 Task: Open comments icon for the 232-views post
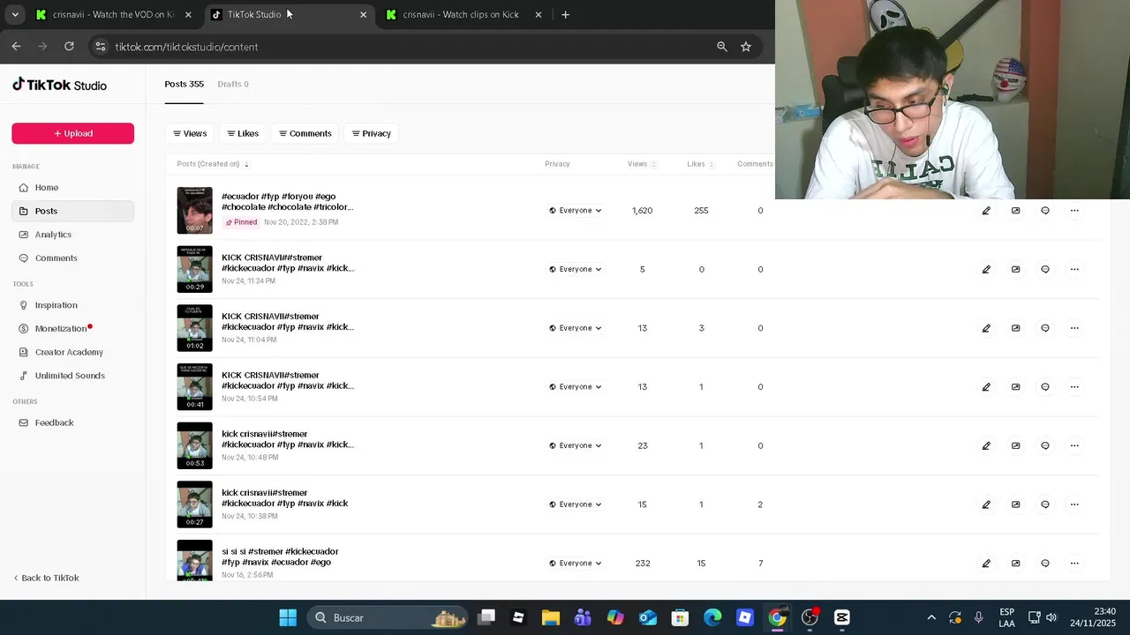coord(1045,563)
